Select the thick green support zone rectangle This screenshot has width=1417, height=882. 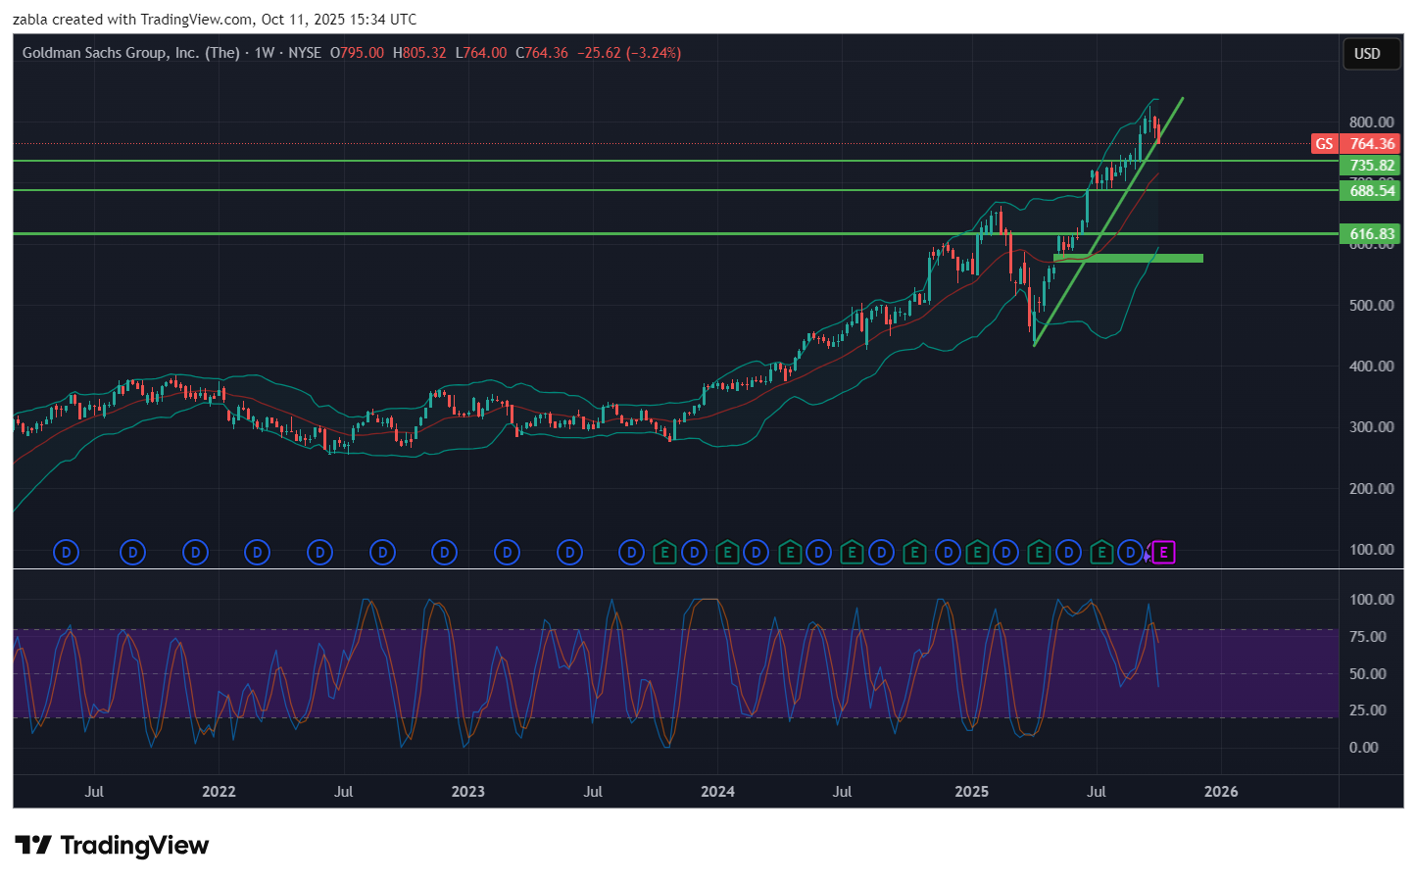[x=1128, y=259]
